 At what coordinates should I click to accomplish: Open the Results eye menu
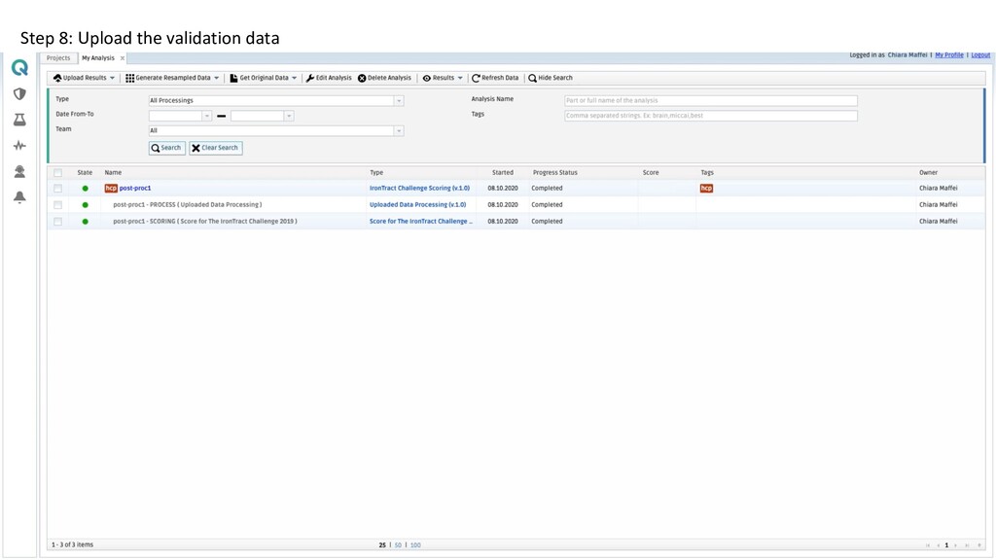tap(443, 78)
